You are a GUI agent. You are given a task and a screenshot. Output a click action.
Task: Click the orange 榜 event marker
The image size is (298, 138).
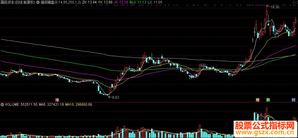pos(258,100)
